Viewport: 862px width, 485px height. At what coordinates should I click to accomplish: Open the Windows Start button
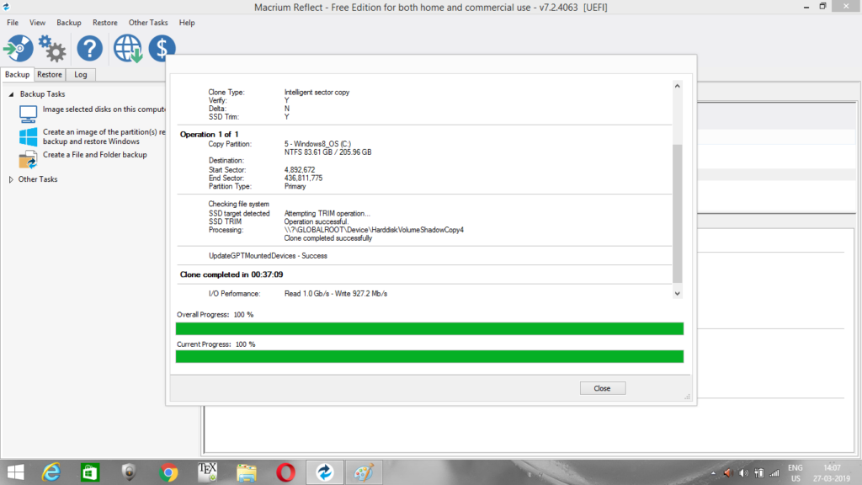[15, 472]
